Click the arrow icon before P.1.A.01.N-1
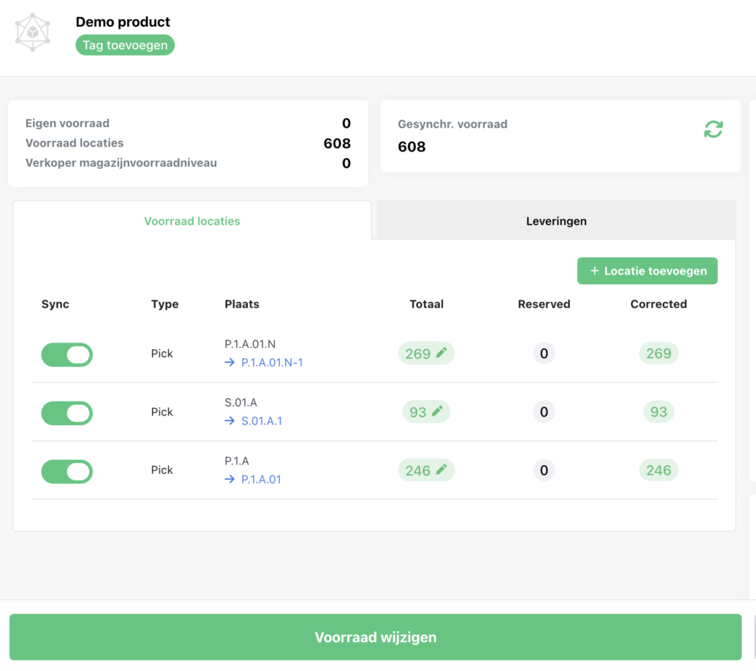This screenshot has height=671, width=756. pos(230,362)
